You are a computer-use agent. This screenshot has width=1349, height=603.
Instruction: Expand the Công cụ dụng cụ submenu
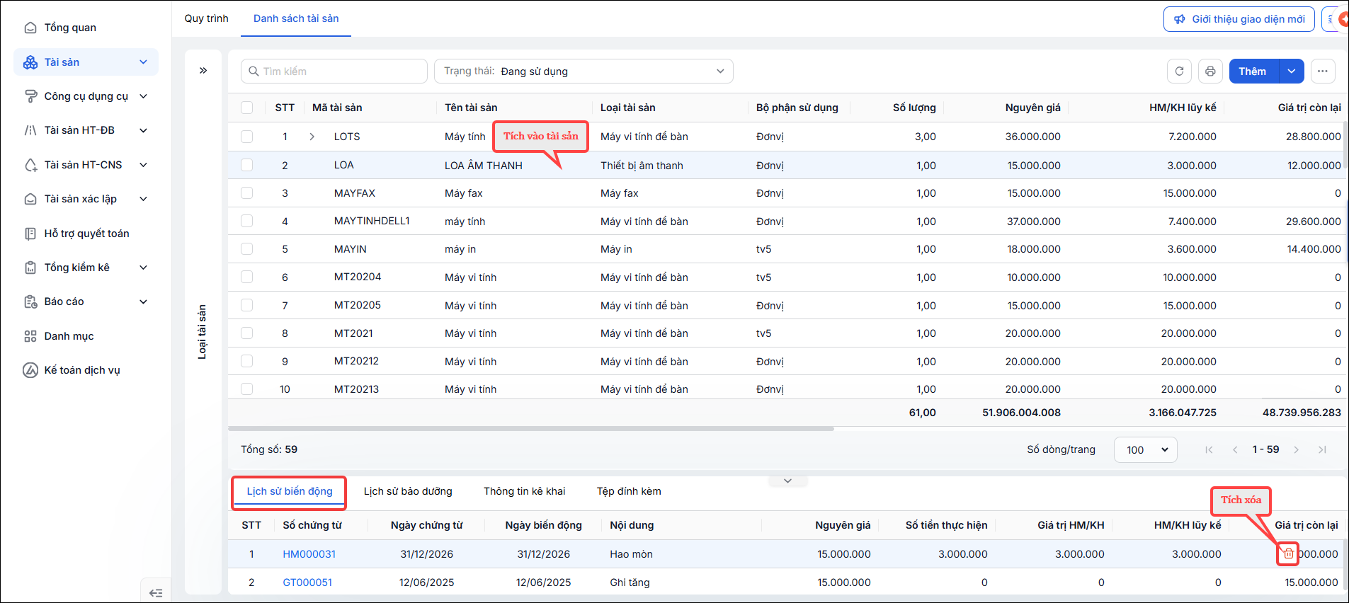tap(143, 96)
